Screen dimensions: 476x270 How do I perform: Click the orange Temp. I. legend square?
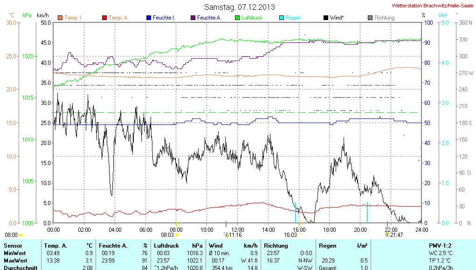point(60,18)
